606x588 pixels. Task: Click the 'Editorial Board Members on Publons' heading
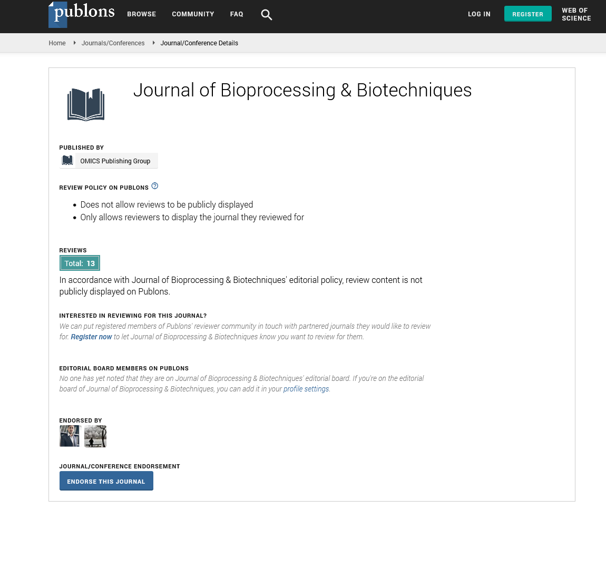pyautogui.click(x=124, y=368)
